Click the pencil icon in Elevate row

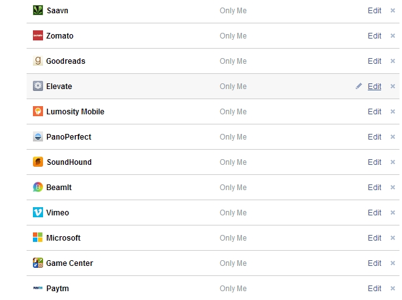click(x=359, y=86)
